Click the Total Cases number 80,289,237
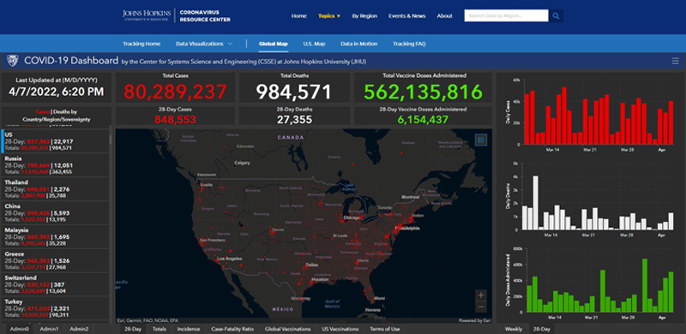The image size is (686, 334). pyautogui.click(x=175, y=92)
